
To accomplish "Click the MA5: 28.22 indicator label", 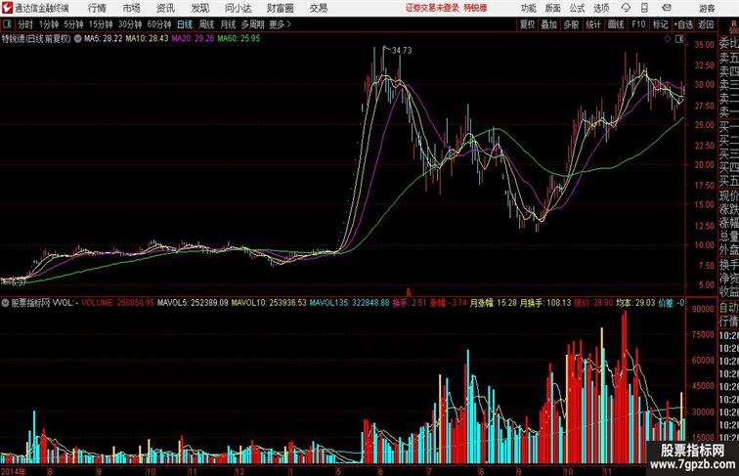I will 104,39.
